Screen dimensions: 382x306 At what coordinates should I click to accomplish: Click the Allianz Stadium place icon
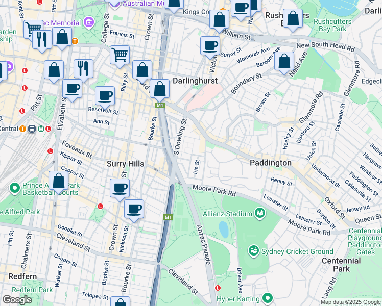pos(259,212)
